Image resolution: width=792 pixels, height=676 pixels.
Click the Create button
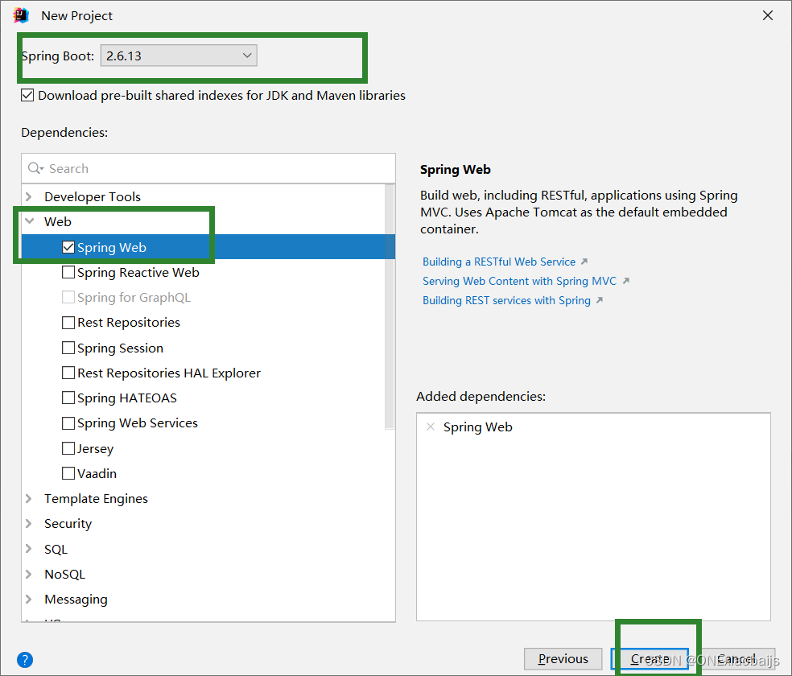pos(650,659)
